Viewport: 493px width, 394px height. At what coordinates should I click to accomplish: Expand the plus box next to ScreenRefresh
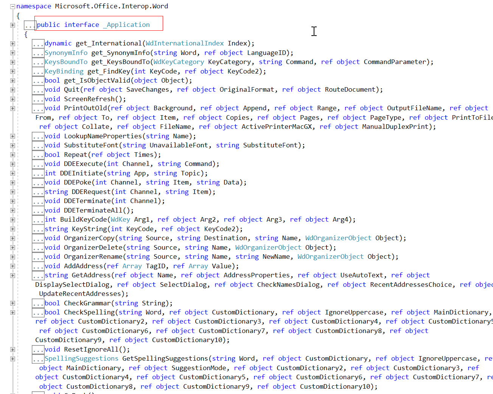pyautogui.click(x=13, y=98)
